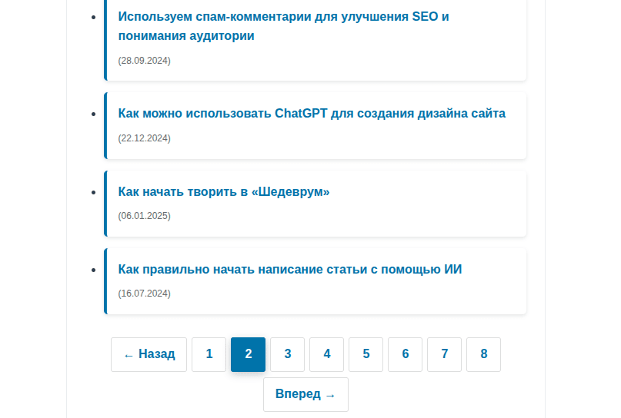This screenshot has width=621, height=418.
Task: Click the bullet marker beside the ChatGPT article
Action: pyautogui.click(x=93, y=114)
